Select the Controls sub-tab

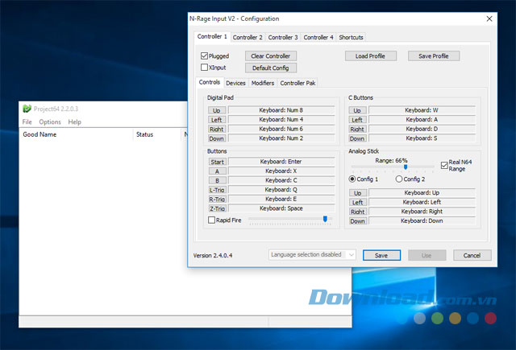coord(210,82)
